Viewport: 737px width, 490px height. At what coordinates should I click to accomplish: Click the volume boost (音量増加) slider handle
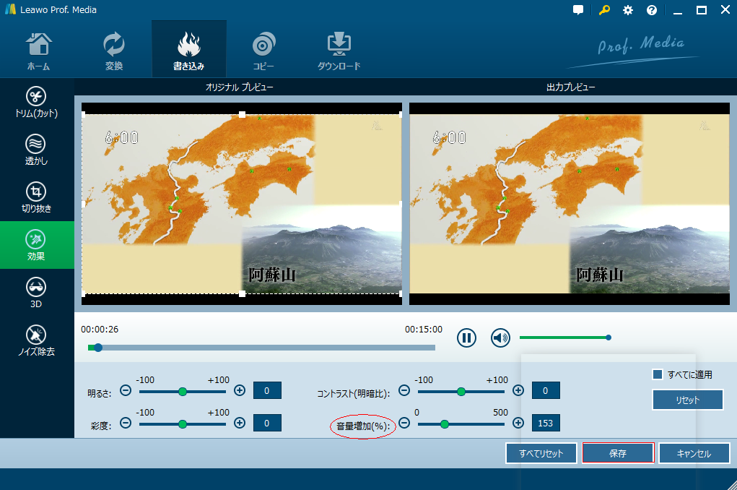(x=445, y=424)
